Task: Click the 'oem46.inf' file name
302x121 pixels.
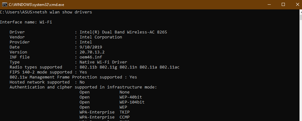Action: [x=91, y=57]
